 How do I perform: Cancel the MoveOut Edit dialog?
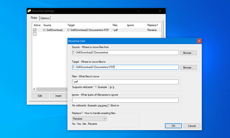pos(192,126)
